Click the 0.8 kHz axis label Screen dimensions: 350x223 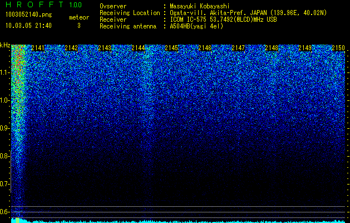tap(4, 156)
